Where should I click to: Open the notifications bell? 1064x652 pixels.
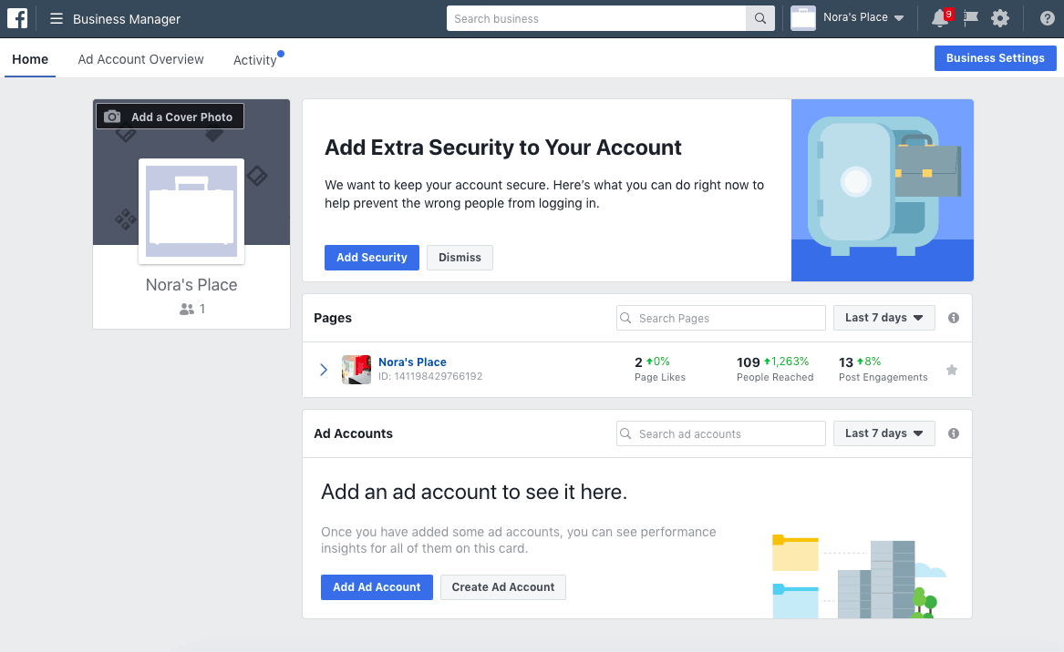[940, 18]
